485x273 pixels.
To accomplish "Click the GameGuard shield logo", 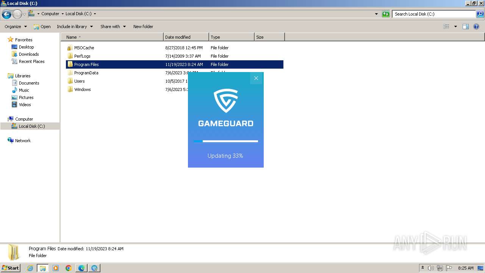I will pyautogui.click(x=226, y=101).
